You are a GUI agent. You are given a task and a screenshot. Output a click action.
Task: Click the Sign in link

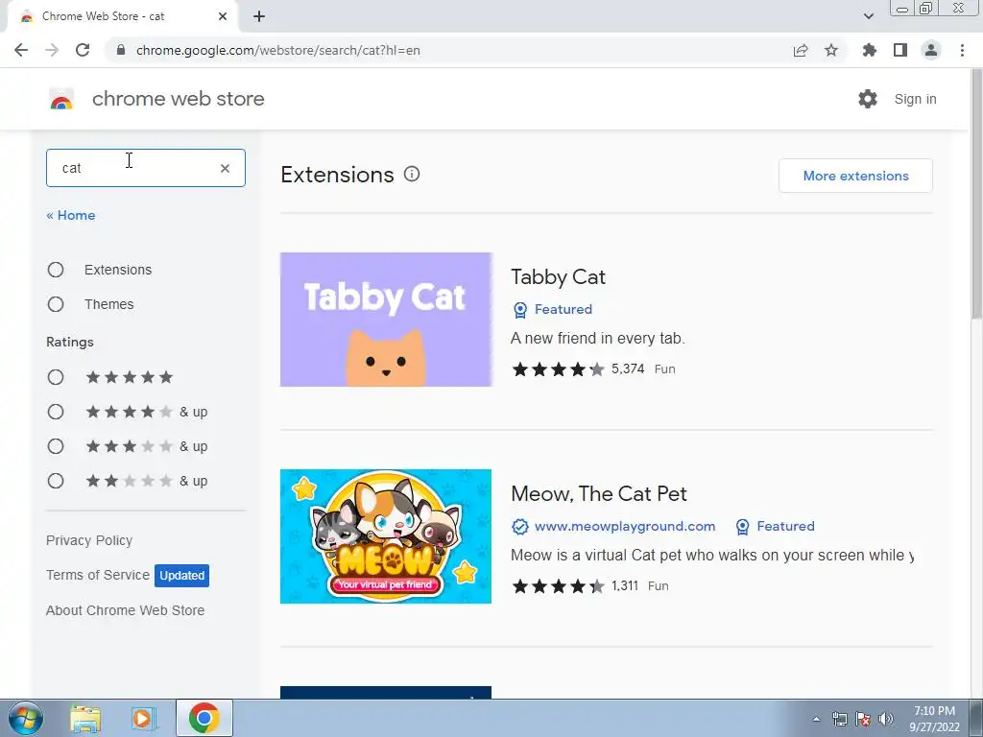(915, 99)
